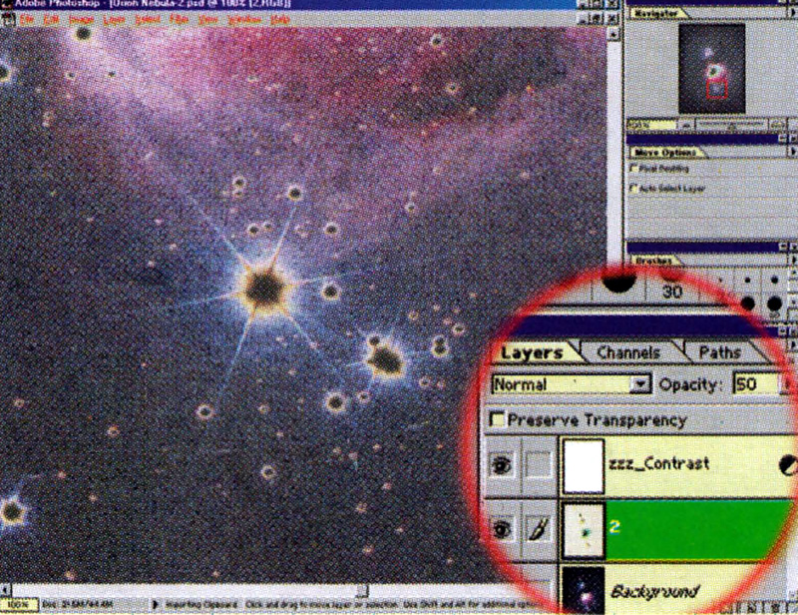Enable the Auto Select Layer checkbox

coord(634,188)
